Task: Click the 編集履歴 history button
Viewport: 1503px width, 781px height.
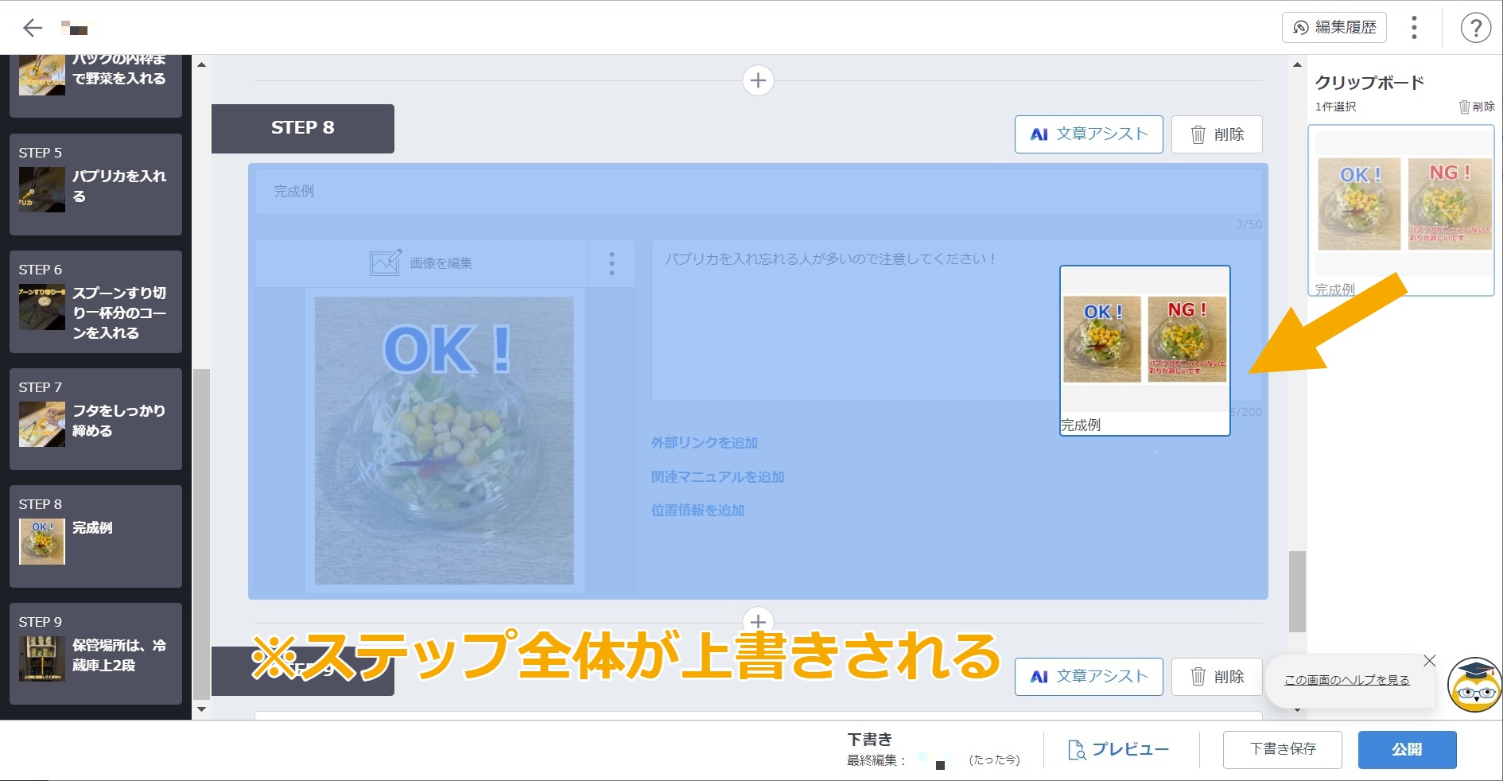Action: click(1334, 28)
